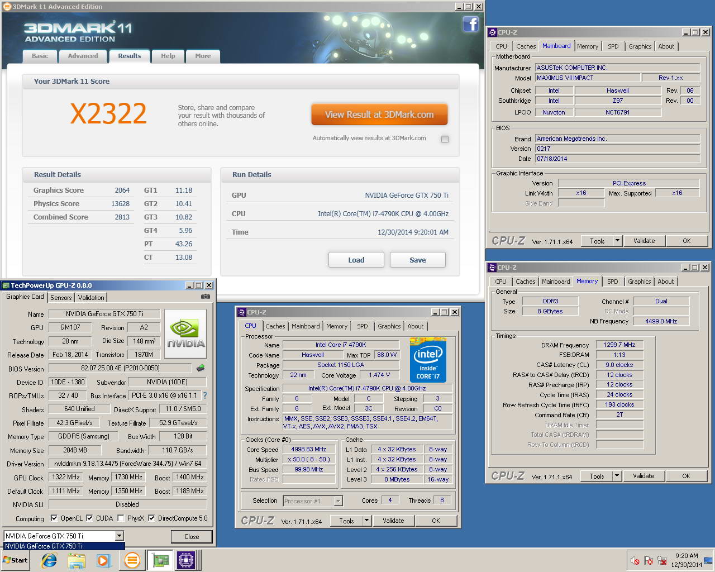
Task: Open Internet Explorer from the taskbar
Action: 49,560
